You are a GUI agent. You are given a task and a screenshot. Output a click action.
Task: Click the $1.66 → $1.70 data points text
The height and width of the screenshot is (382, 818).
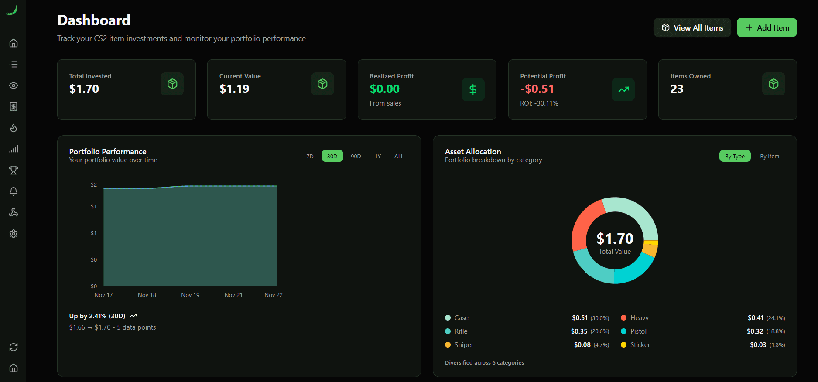click(x=113, y=327)
